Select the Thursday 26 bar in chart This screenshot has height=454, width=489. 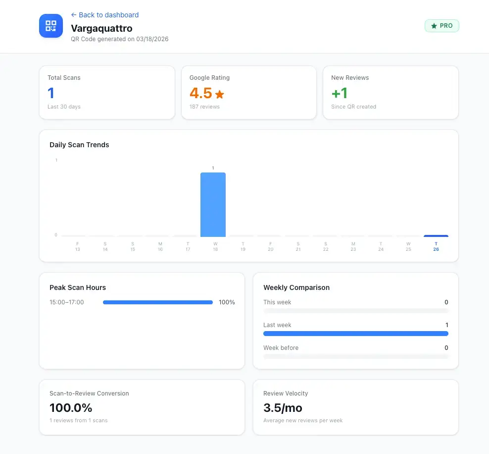tap(436, 236)
